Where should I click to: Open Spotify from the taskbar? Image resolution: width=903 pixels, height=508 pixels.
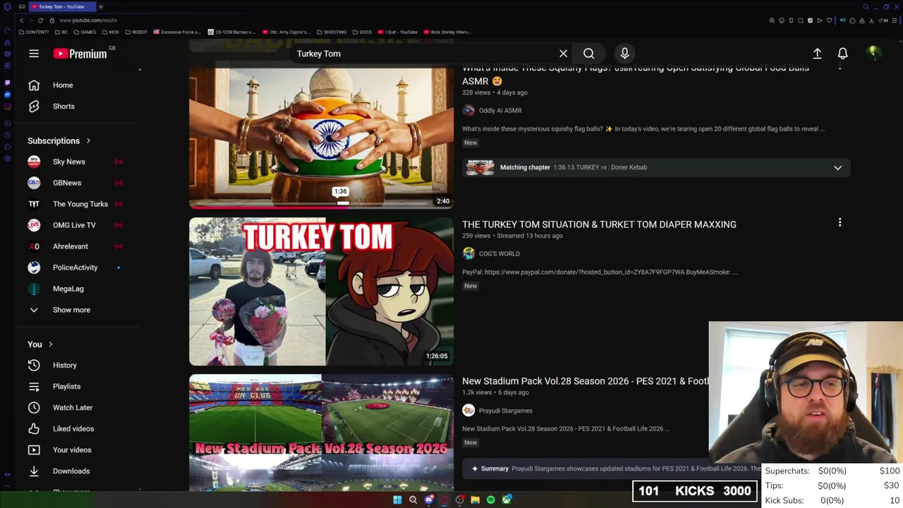(x=491, y=500)
